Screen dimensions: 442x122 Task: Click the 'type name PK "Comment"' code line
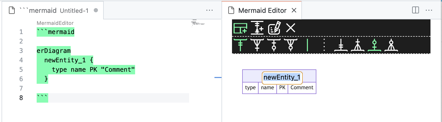tap(93, 69)
